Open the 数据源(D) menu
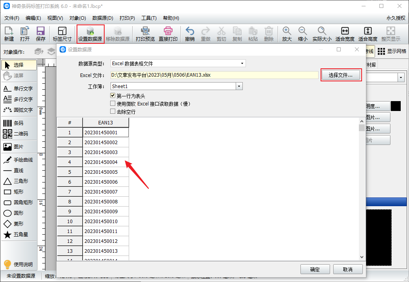 (x=103, y=18)
